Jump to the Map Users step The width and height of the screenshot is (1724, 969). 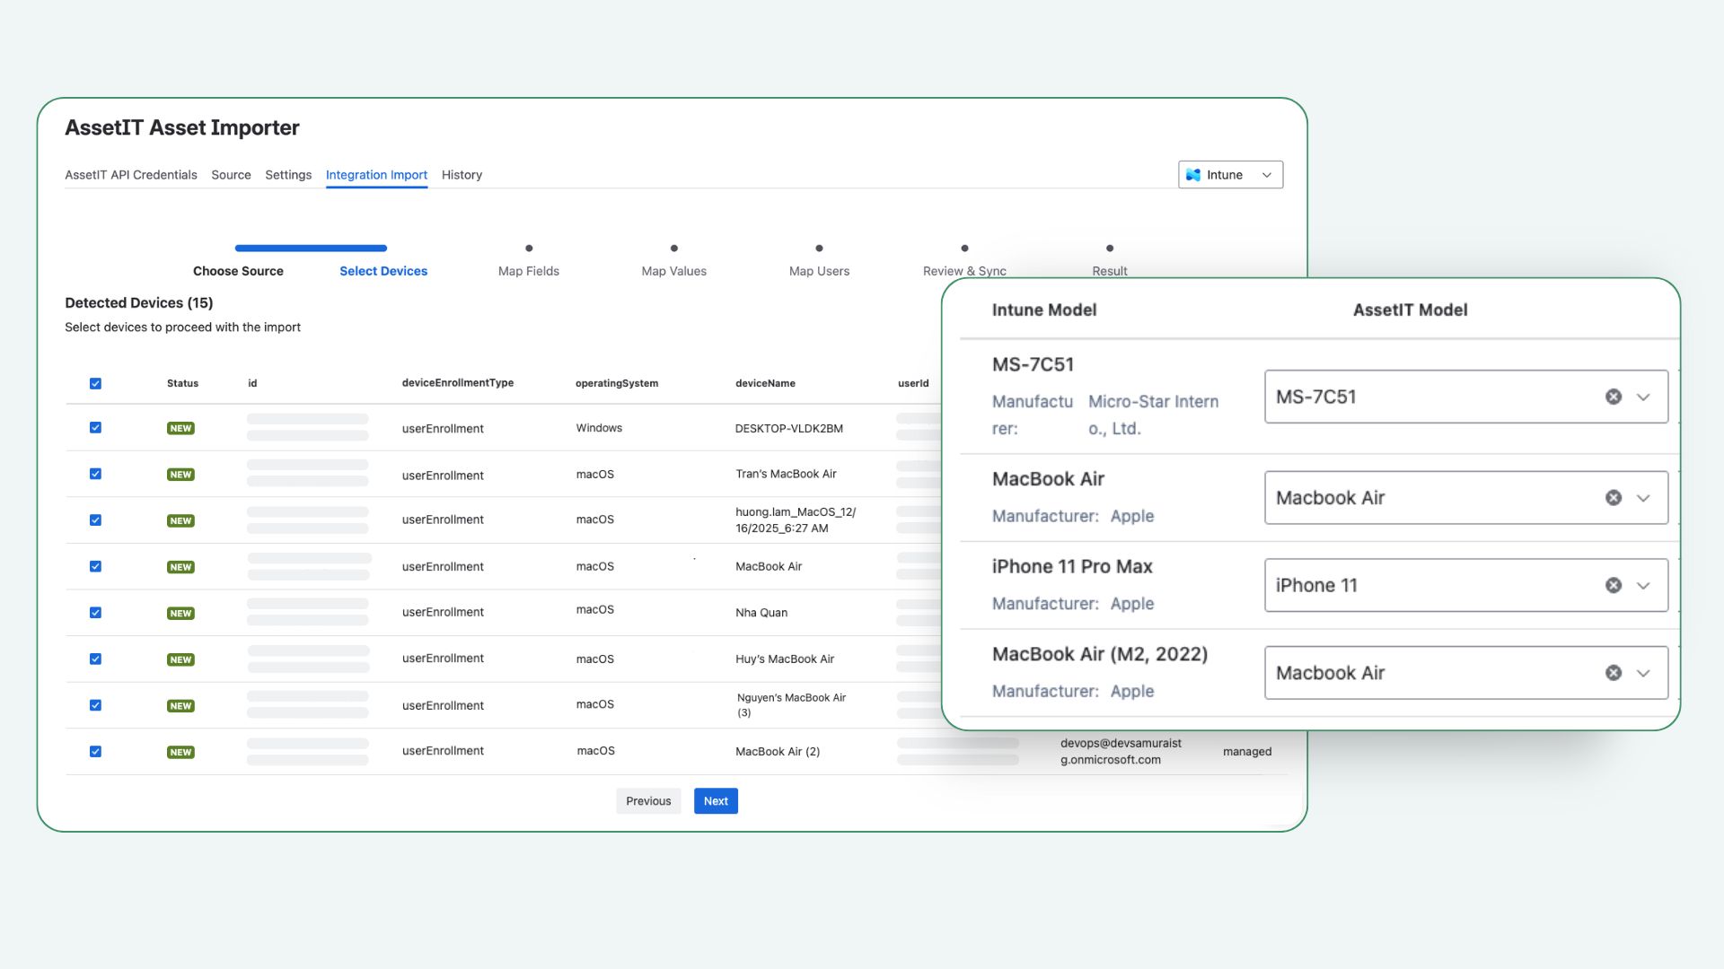click(819, 271)
